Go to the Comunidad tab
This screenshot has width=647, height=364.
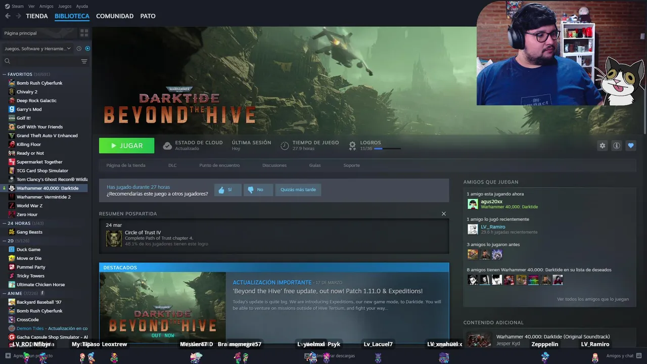pos(115,16)
